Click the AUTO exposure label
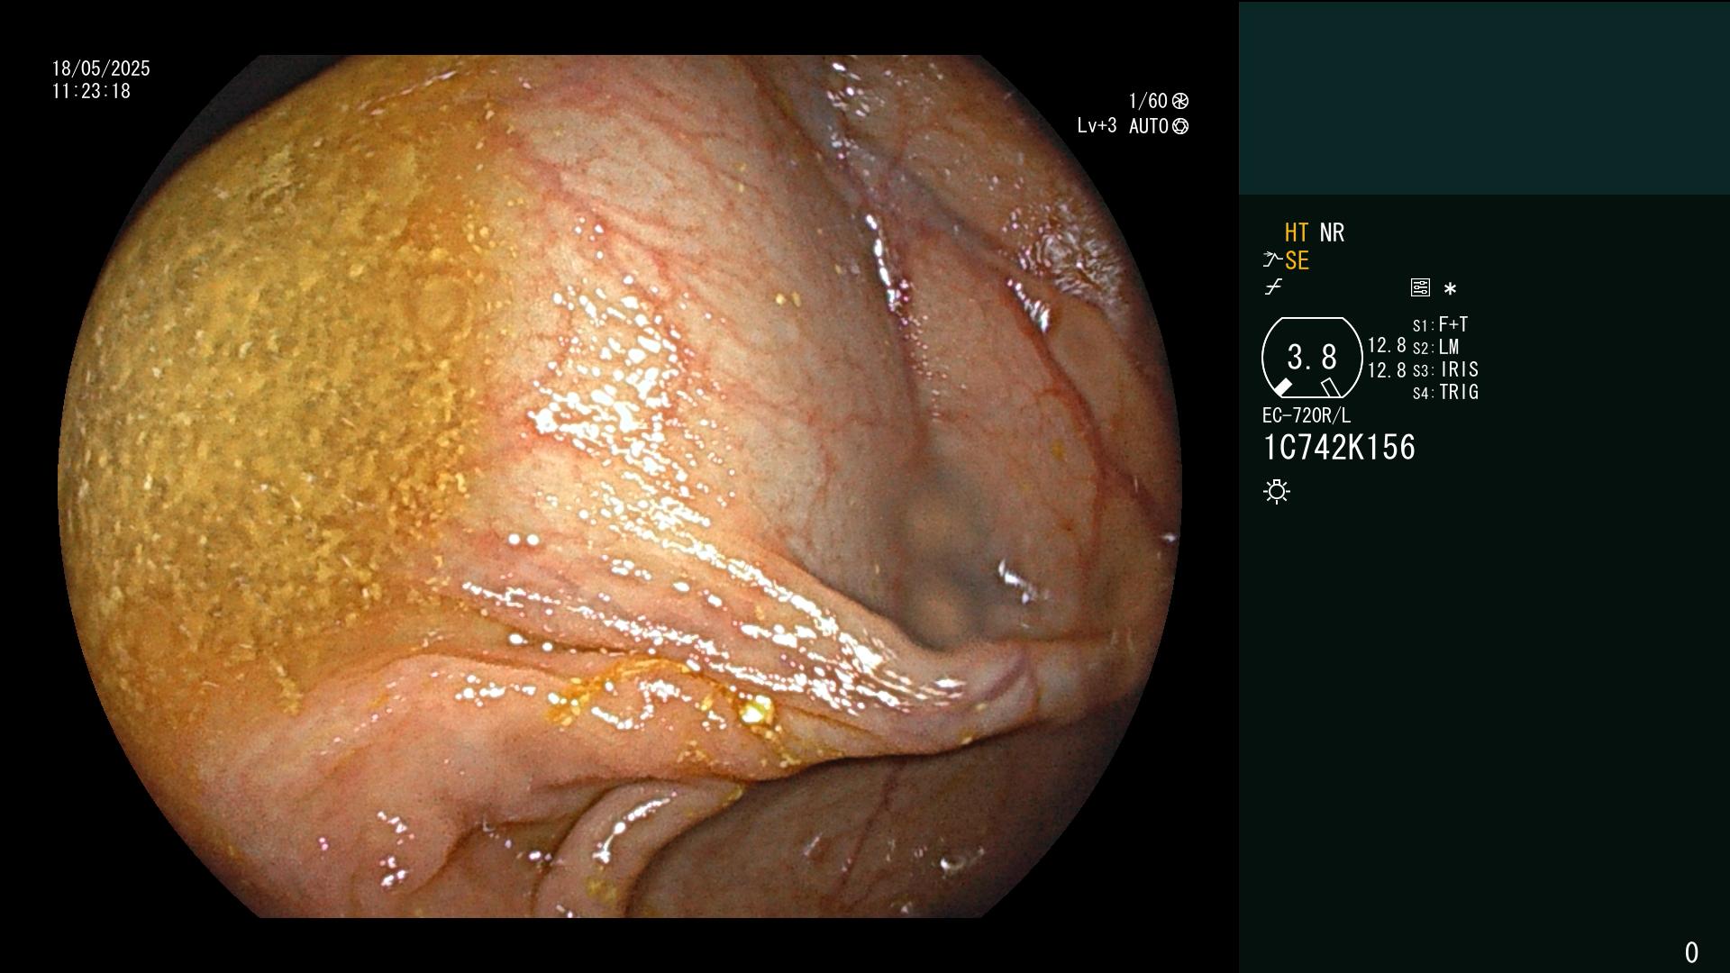 click(x=1149, y=126)
